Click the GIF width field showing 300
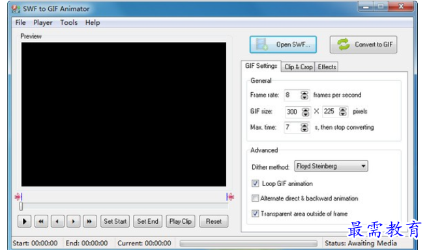 (293, 112)
